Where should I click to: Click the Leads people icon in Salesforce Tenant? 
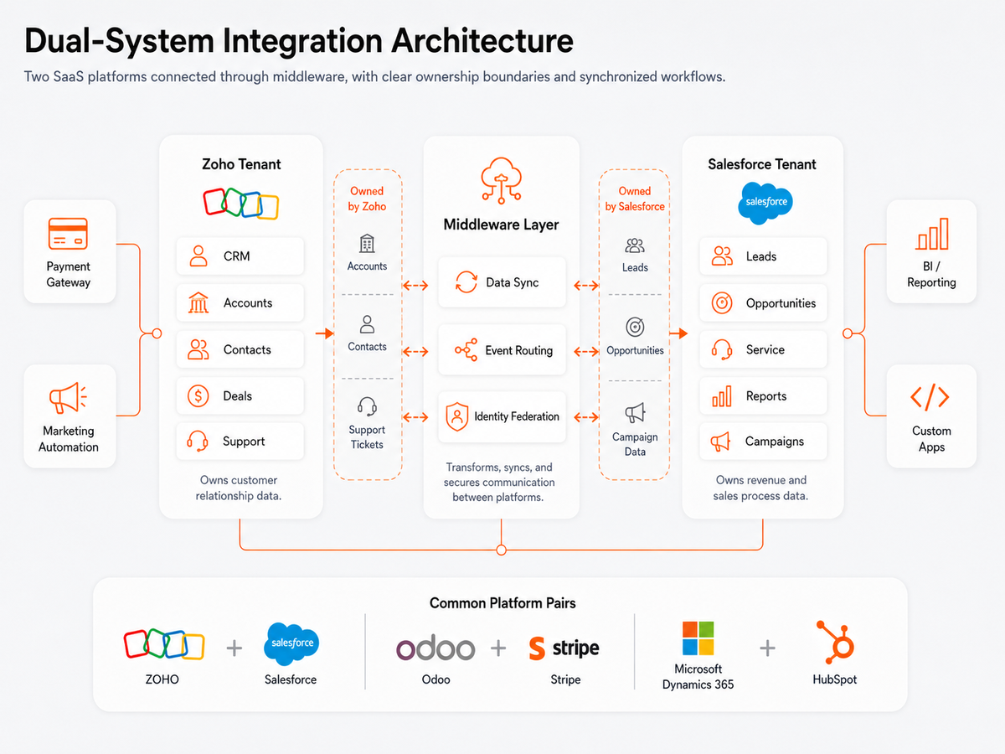pos(721,256)
